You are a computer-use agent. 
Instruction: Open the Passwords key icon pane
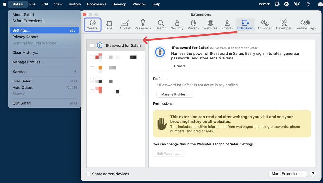click(x=143, y=25)
